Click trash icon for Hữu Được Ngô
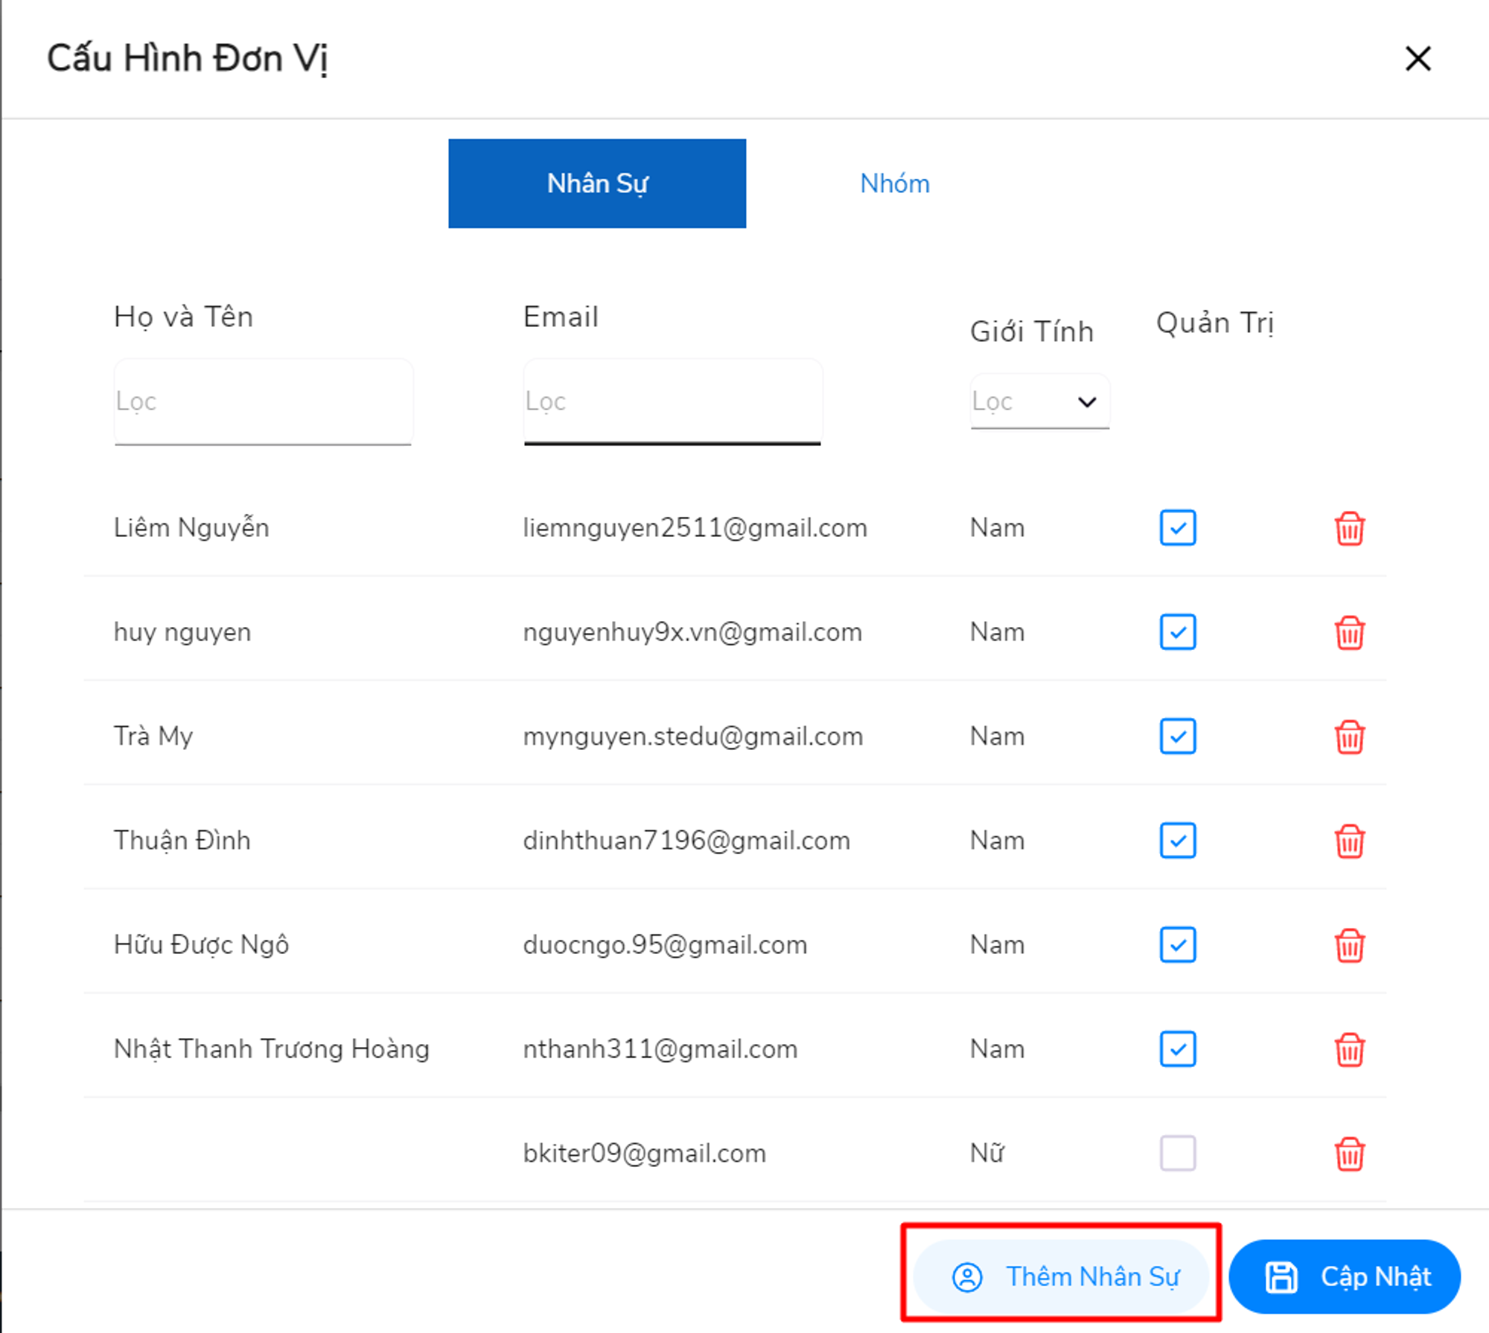 click(1349, 946)
